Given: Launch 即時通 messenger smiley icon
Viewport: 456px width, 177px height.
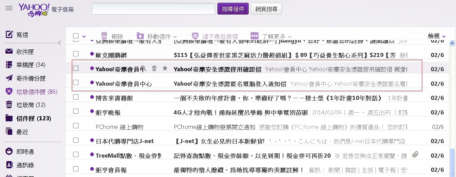Looking at the screenshot, I should tap(9, 151).
